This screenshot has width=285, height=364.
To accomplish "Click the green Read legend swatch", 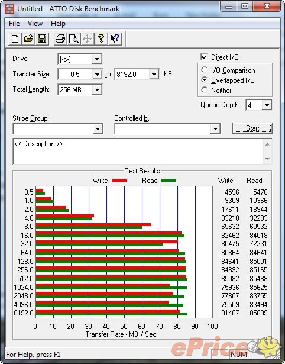I will (169, 180).
